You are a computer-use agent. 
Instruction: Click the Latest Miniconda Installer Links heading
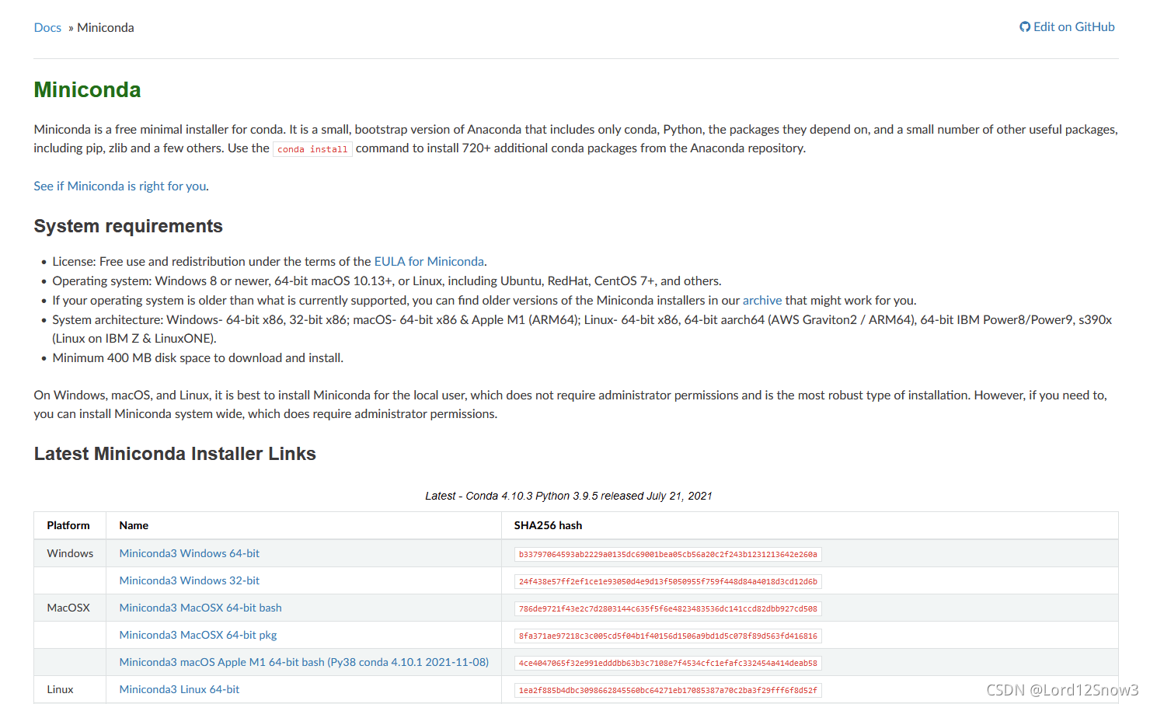coord(175,454)
